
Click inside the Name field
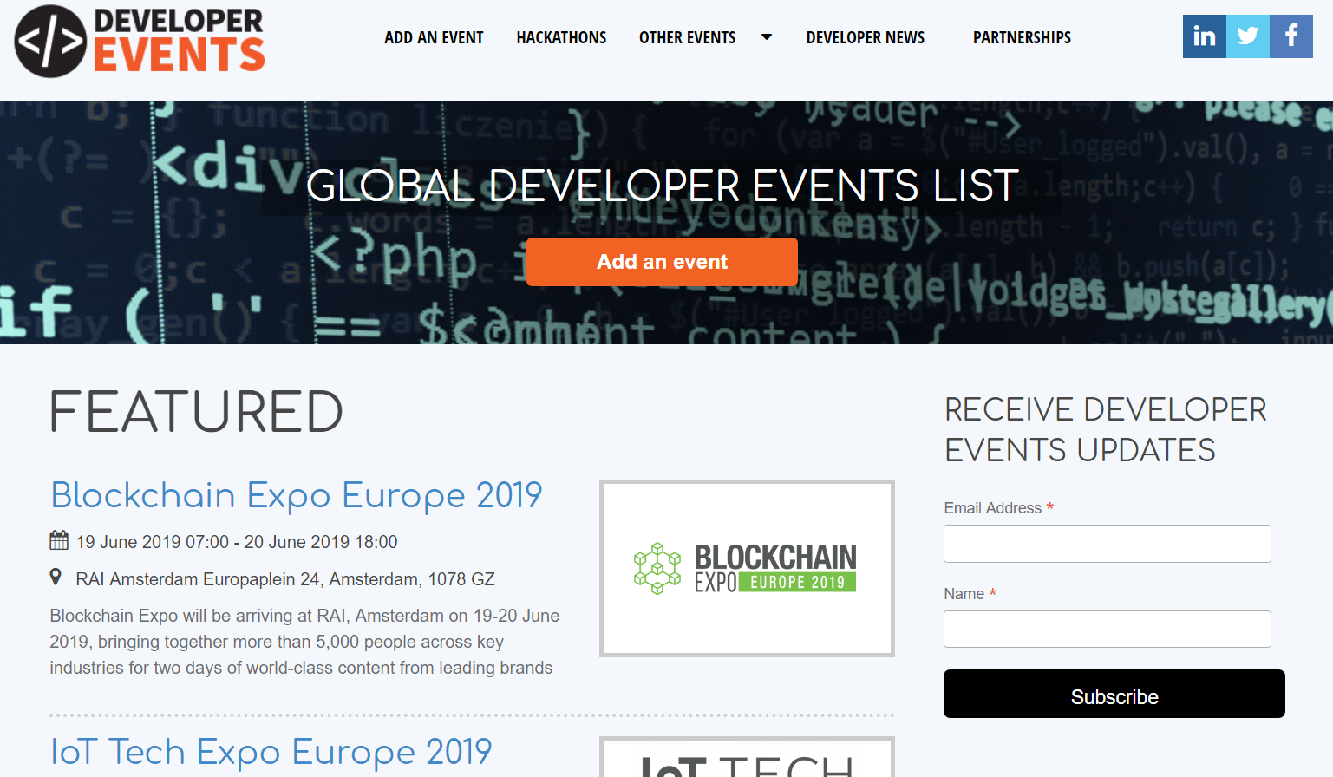click(1107, 629)
